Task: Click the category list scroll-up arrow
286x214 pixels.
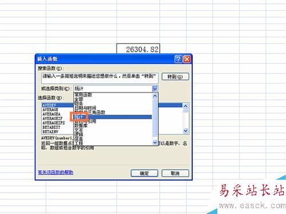Action: point(155,96)
